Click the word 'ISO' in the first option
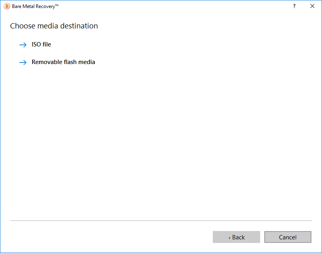322x253 pixels. (36, 44)
